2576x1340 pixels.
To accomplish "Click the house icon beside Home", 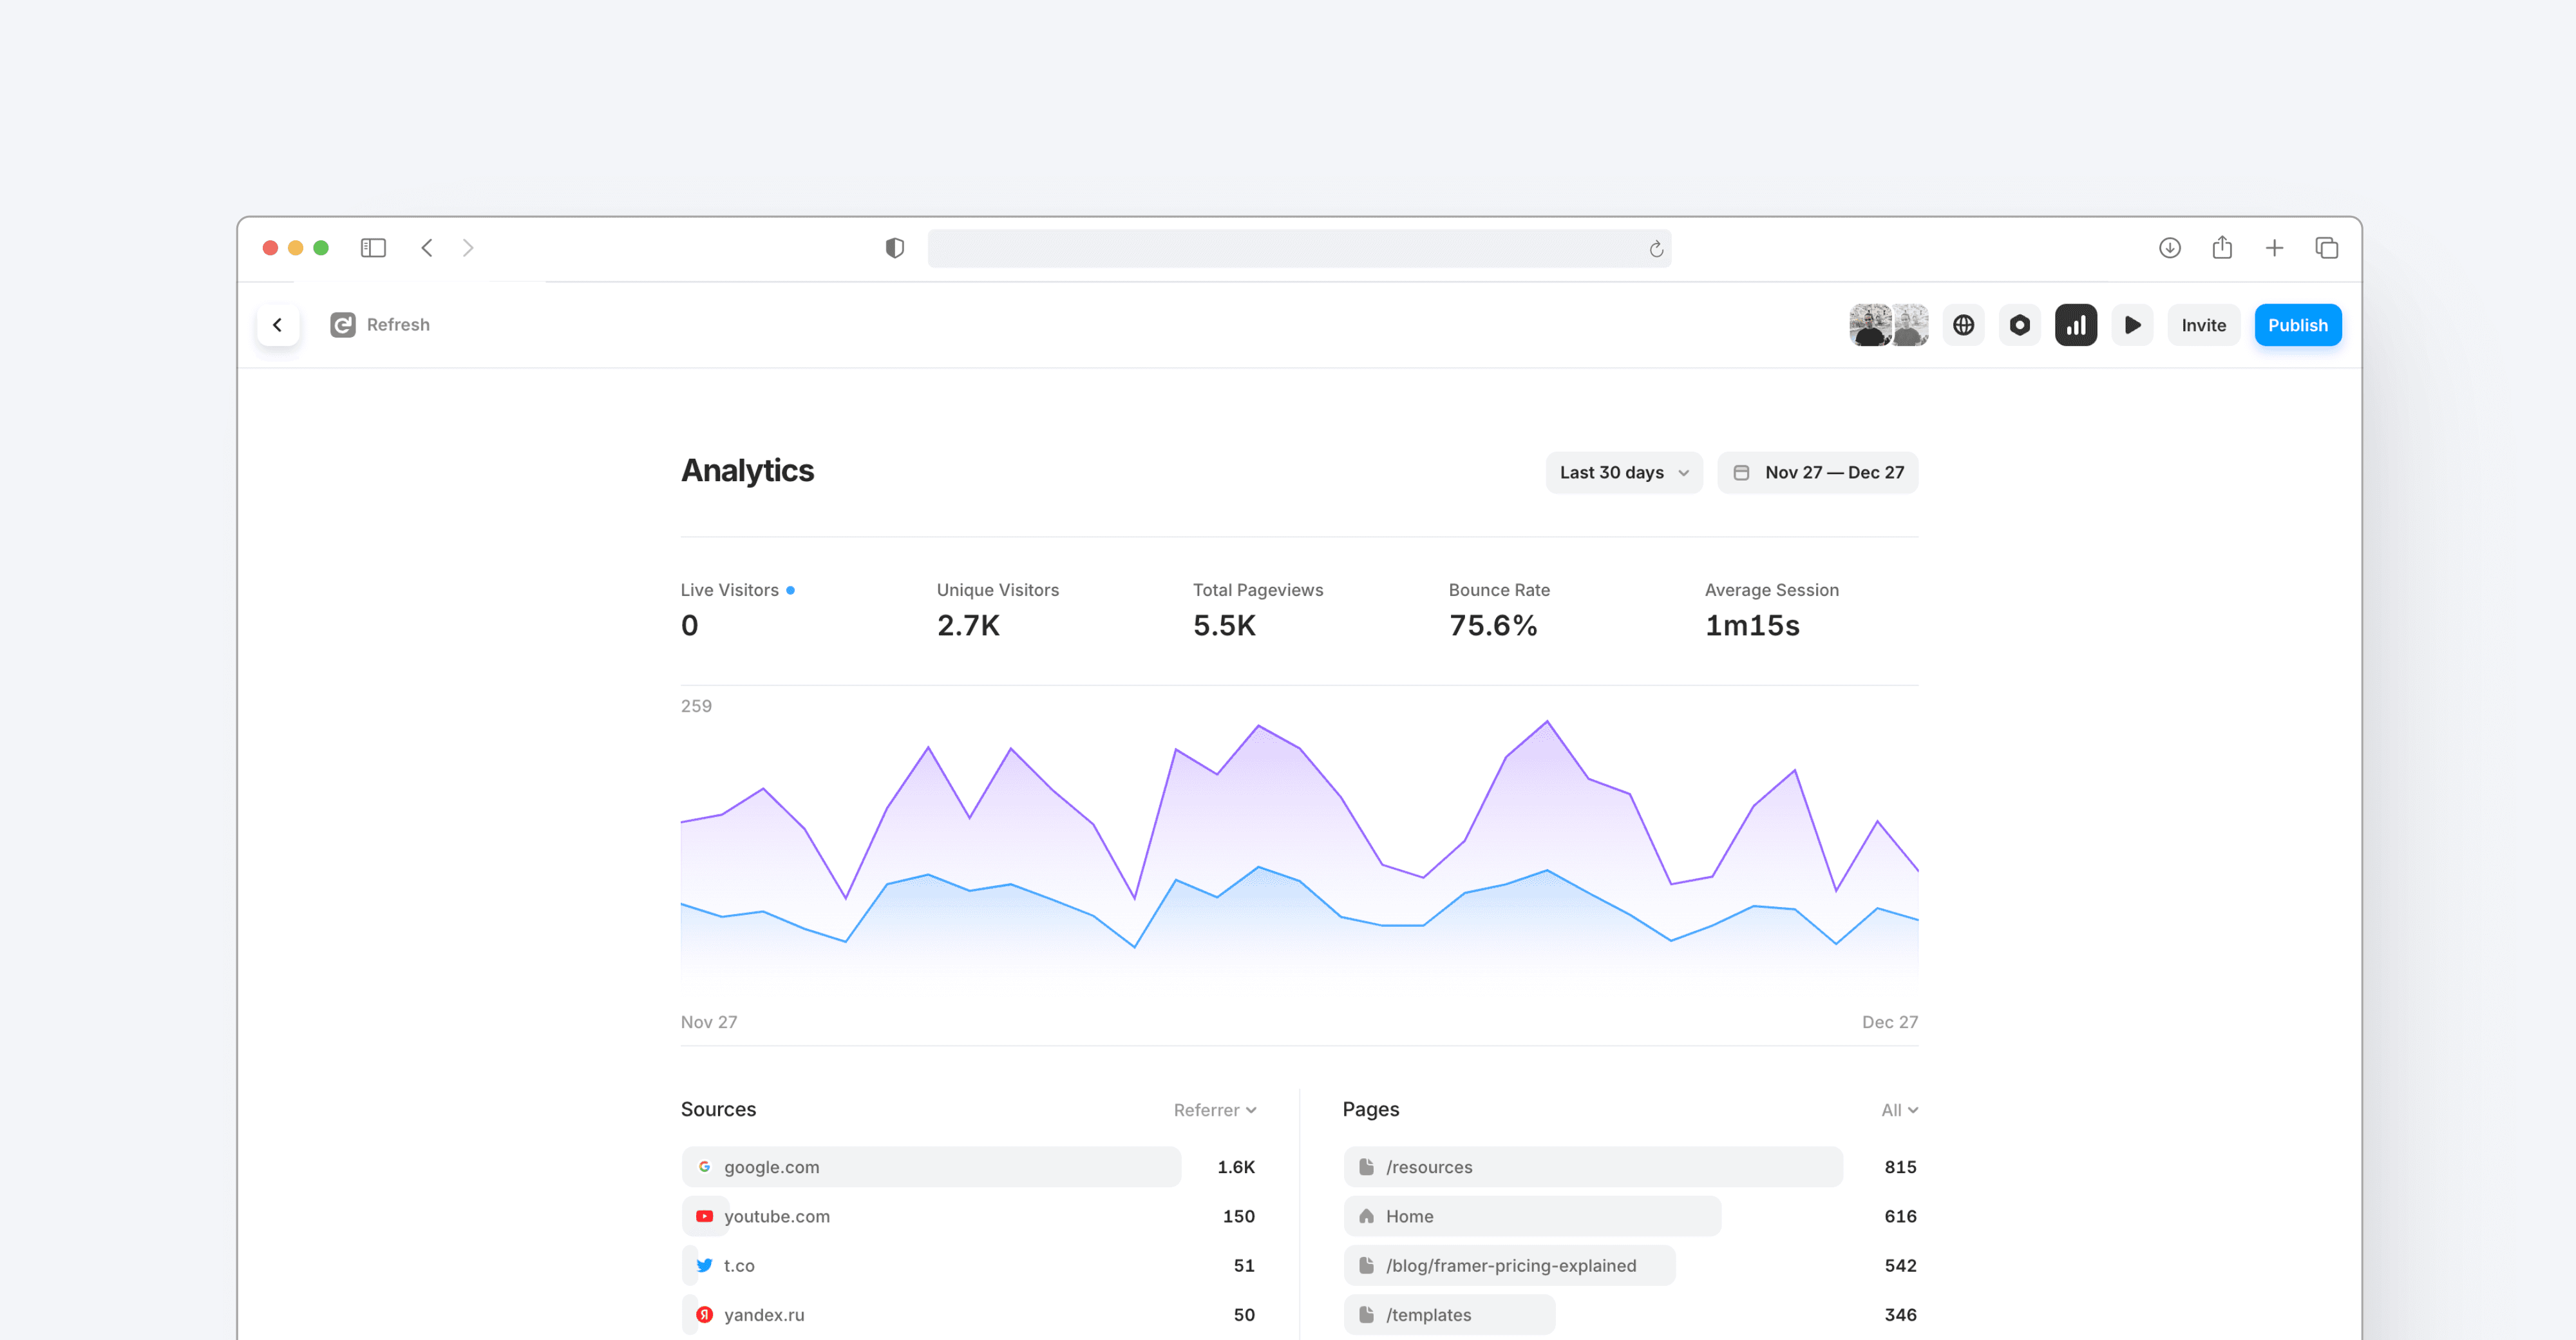I will [1366, 1216].
